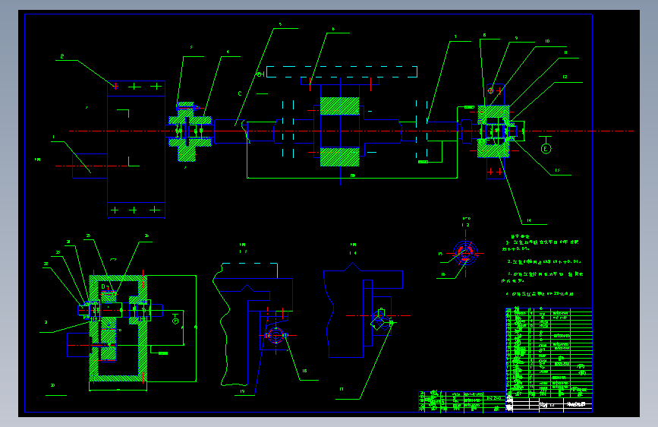
Task: Click the balloon number 16 label
Action: [443, 274]
